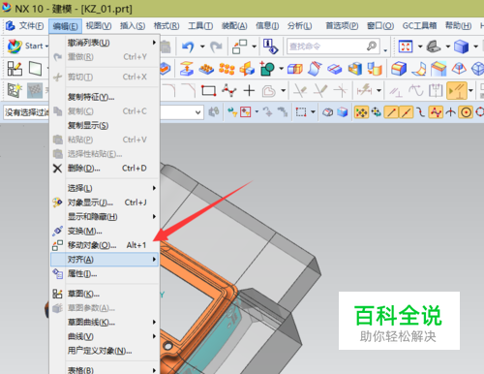The image size is (484, 374).
Task: Click the grey orient view icon
Action: point(434,47)
